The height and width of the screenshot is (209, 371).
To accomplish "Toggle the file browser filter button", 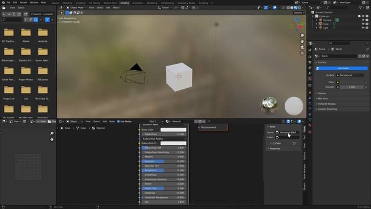I will pyautogui.click(x=48, y=20).
